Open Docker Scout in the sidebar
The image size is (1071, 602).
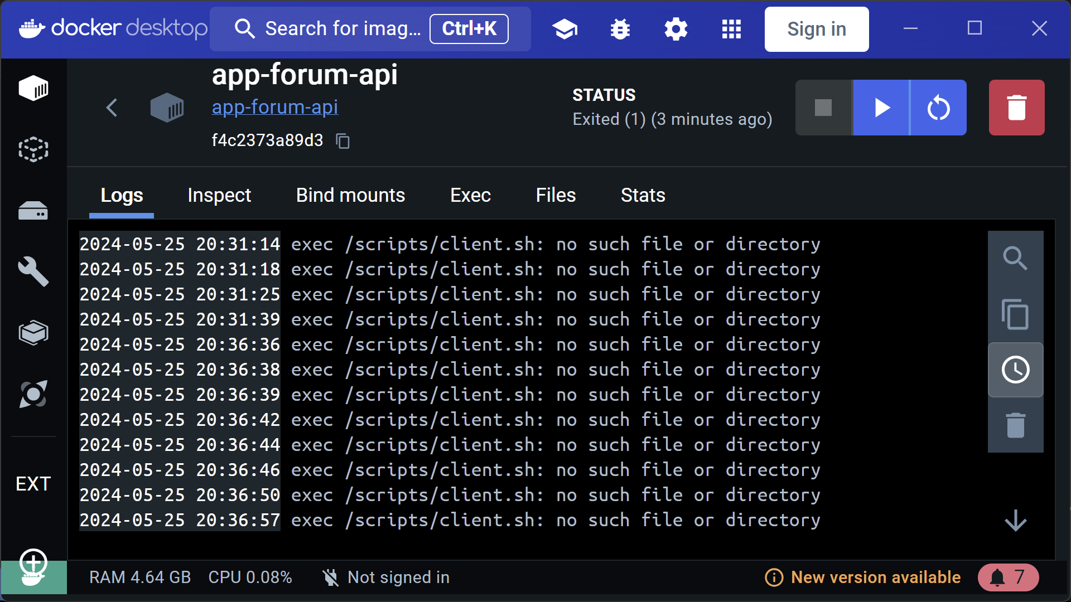click(x=33, y=394)
